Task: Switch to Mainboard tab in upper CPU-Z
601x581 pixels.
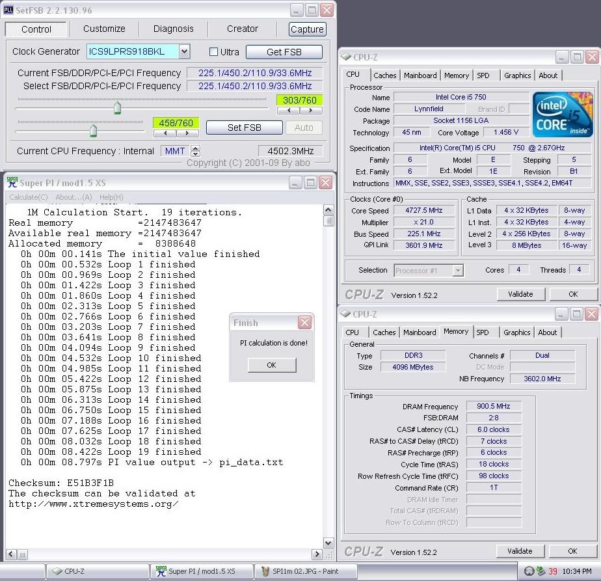Action: 420,75
